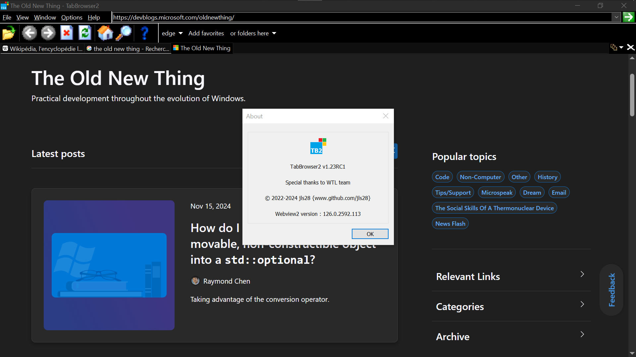Viewport: 636px width, 357px height.
Task: Refresh page with green arrows icon
Action: point(85,33)
